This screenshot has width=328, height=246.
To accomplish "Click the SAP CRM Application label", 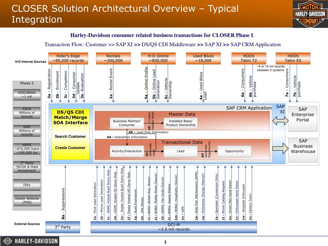I will click(249, 108).
